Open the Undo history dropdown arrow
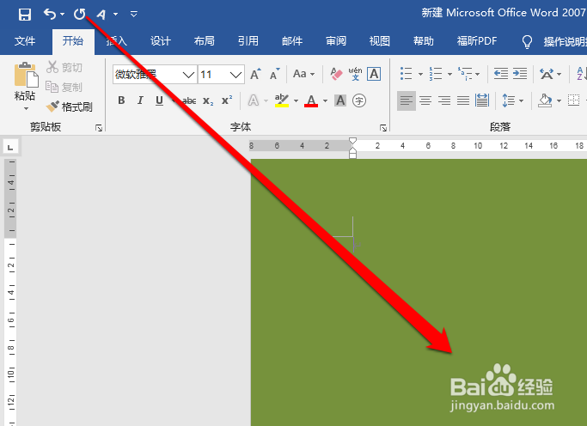Viewport: 587px width, 426px height. (x=62, y=15)
